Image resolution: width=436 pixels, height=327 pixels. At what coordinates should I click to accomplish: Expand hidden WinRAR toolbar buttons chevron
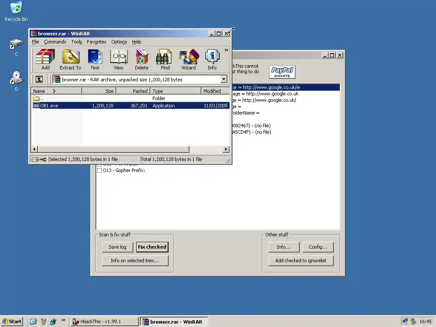pyautogui.click(x=227, y=50)
